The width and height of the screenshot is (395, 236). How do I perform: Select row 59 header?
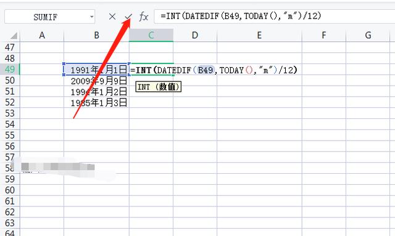pos(10,179)
